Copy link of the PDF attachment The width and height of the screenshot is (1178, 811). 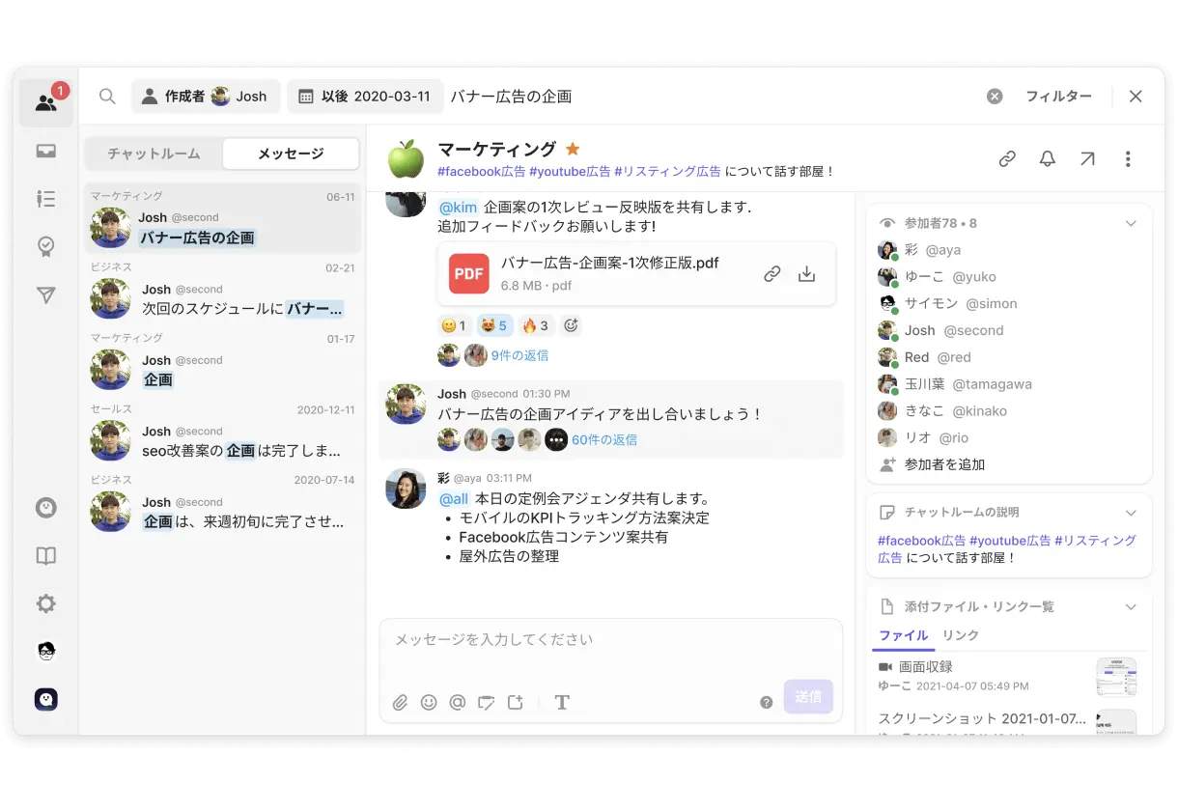[771, 274]
